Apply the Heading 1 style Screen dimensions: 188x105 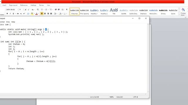coord(94,12)
